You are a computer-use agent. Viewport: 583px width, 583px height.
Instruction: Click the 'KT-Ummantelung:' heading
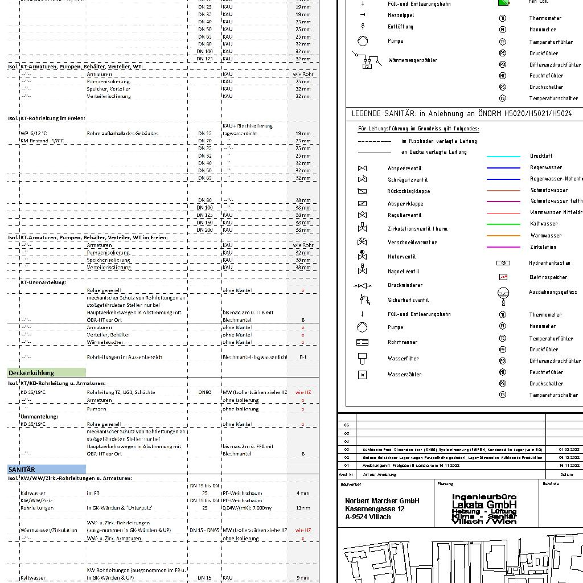pyautogui.click(x=43, y=282)
